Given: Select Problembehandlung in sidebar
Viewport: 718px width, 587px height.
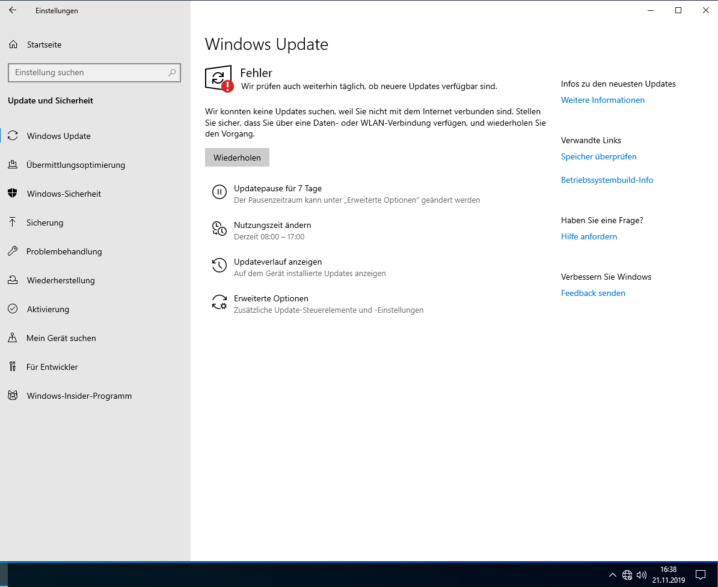Looking at the screenshot, I should pyautogui.click(x=64, y=251).
